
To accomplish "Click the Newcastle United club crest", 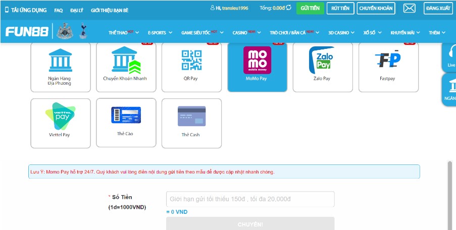I will 65,31.
